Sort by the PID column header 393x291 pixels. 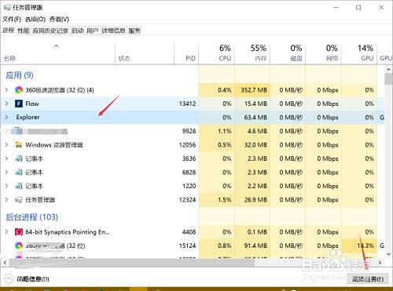186,54
